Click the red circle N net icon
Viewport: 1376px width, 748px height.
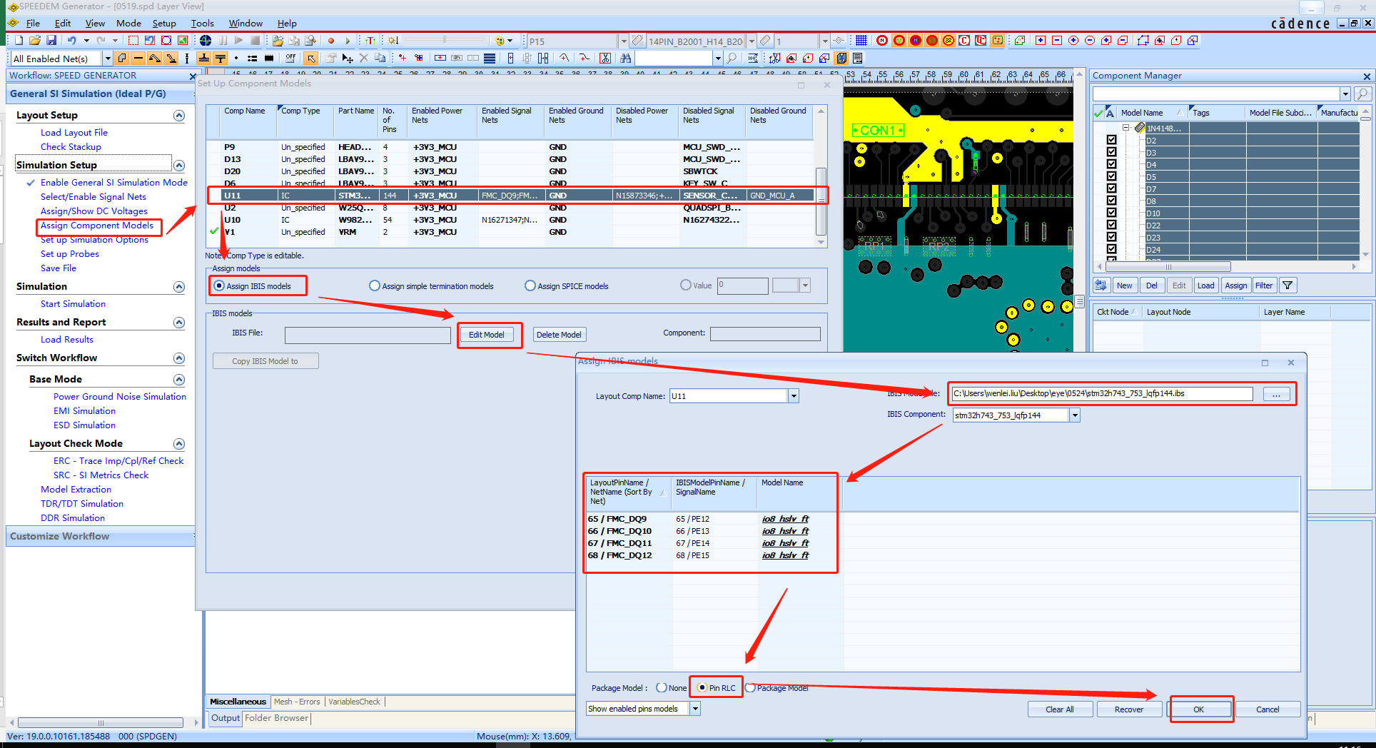tap(882, 41)
